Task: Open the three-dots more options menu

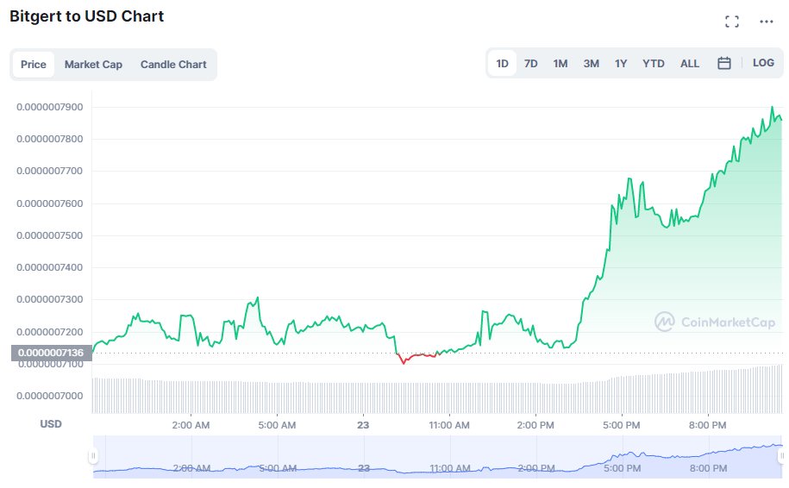Action: coord(767,22)
